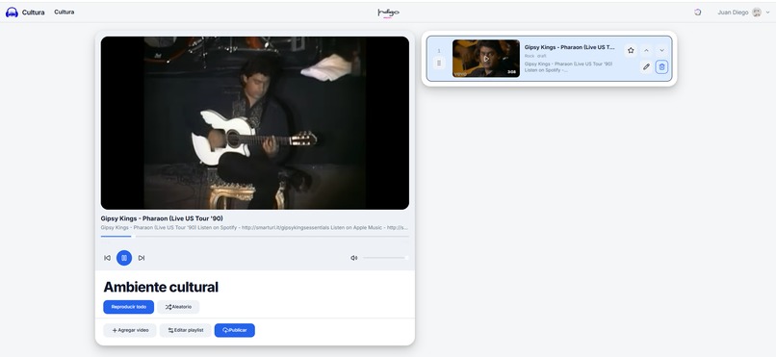Click the drag handle of playlist item 1
This screenshot has height=357, width=776.
[439, 64]
